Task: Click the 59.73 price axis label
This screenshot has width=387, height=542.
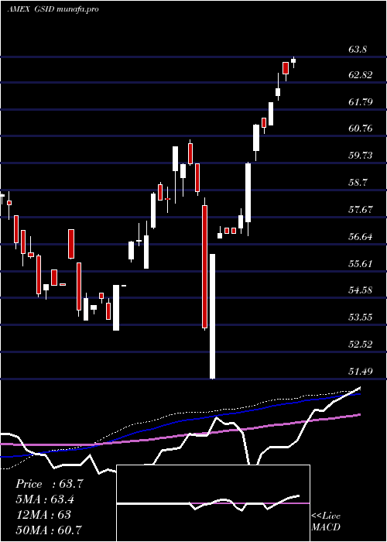Action: click(x=360, y=156)
